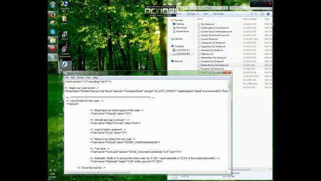The width and height of the screenshot is (321, 181).
Task: Sort files by Date modified column header
Action: tap(250, 19)
